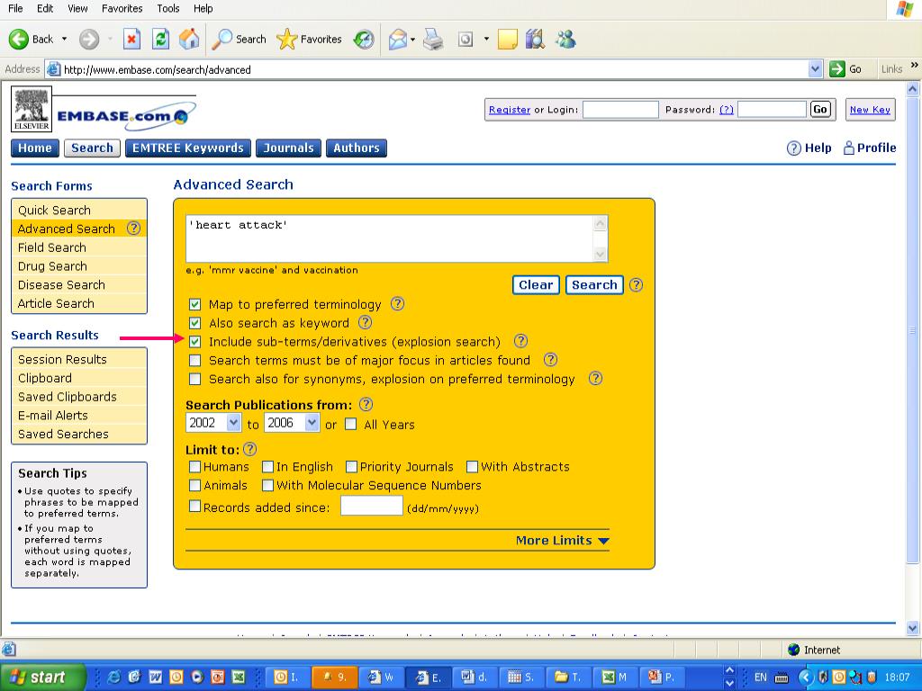Screen dimensions: 922x691
Task: Check Records added since checkbox
Action: [194, 506]
